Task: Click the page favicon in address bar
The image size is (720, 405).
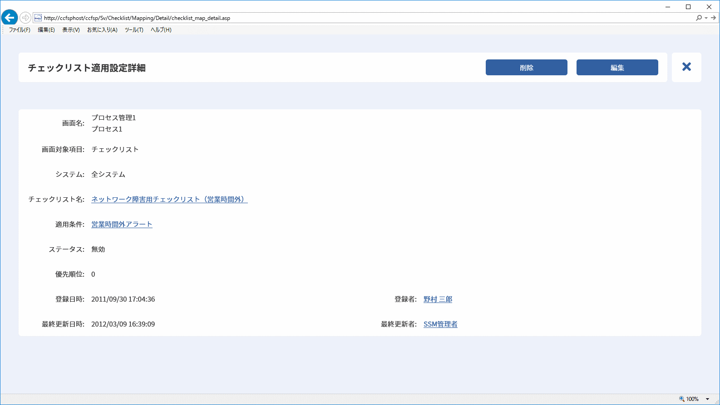Action: pos(38,18)
